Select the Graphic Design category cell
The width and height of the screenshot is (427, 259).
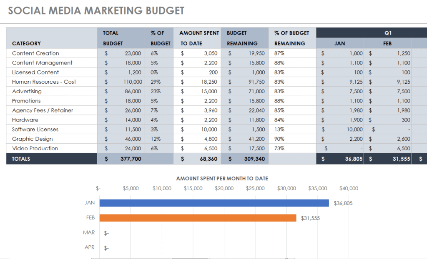pos(51,139)
